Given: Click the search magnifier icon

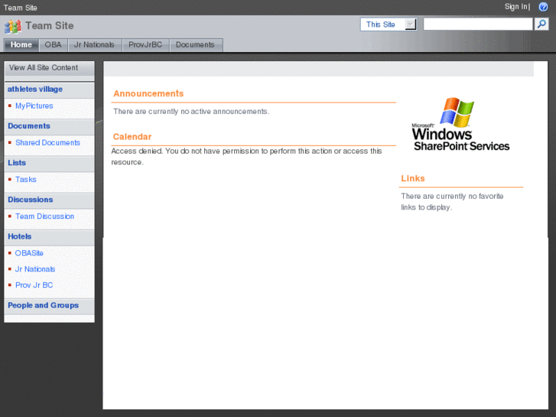Looking at the screenshot, I should coord(541,24).
